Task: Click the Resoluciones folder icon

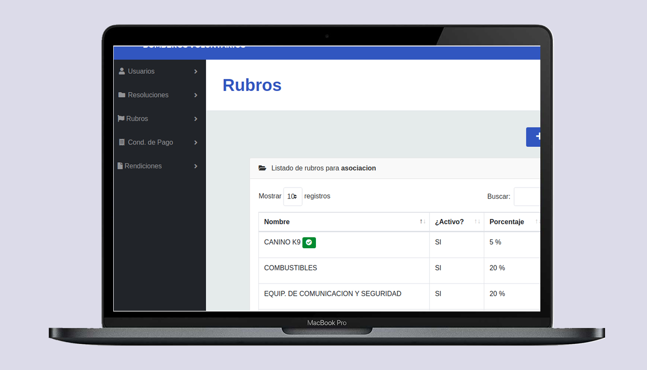Action: pyautogui.click(x=122, y=95)
